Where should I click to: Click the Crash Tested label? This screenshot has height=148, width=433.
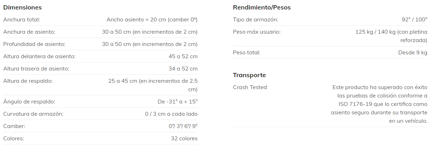[x=250, y=87]
